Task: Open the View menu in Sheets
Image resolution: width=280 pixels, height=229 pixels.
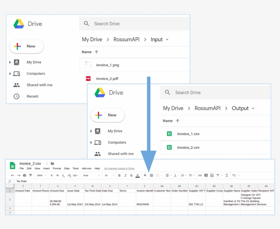Action: pyautogui.click(x=37, y=168)
